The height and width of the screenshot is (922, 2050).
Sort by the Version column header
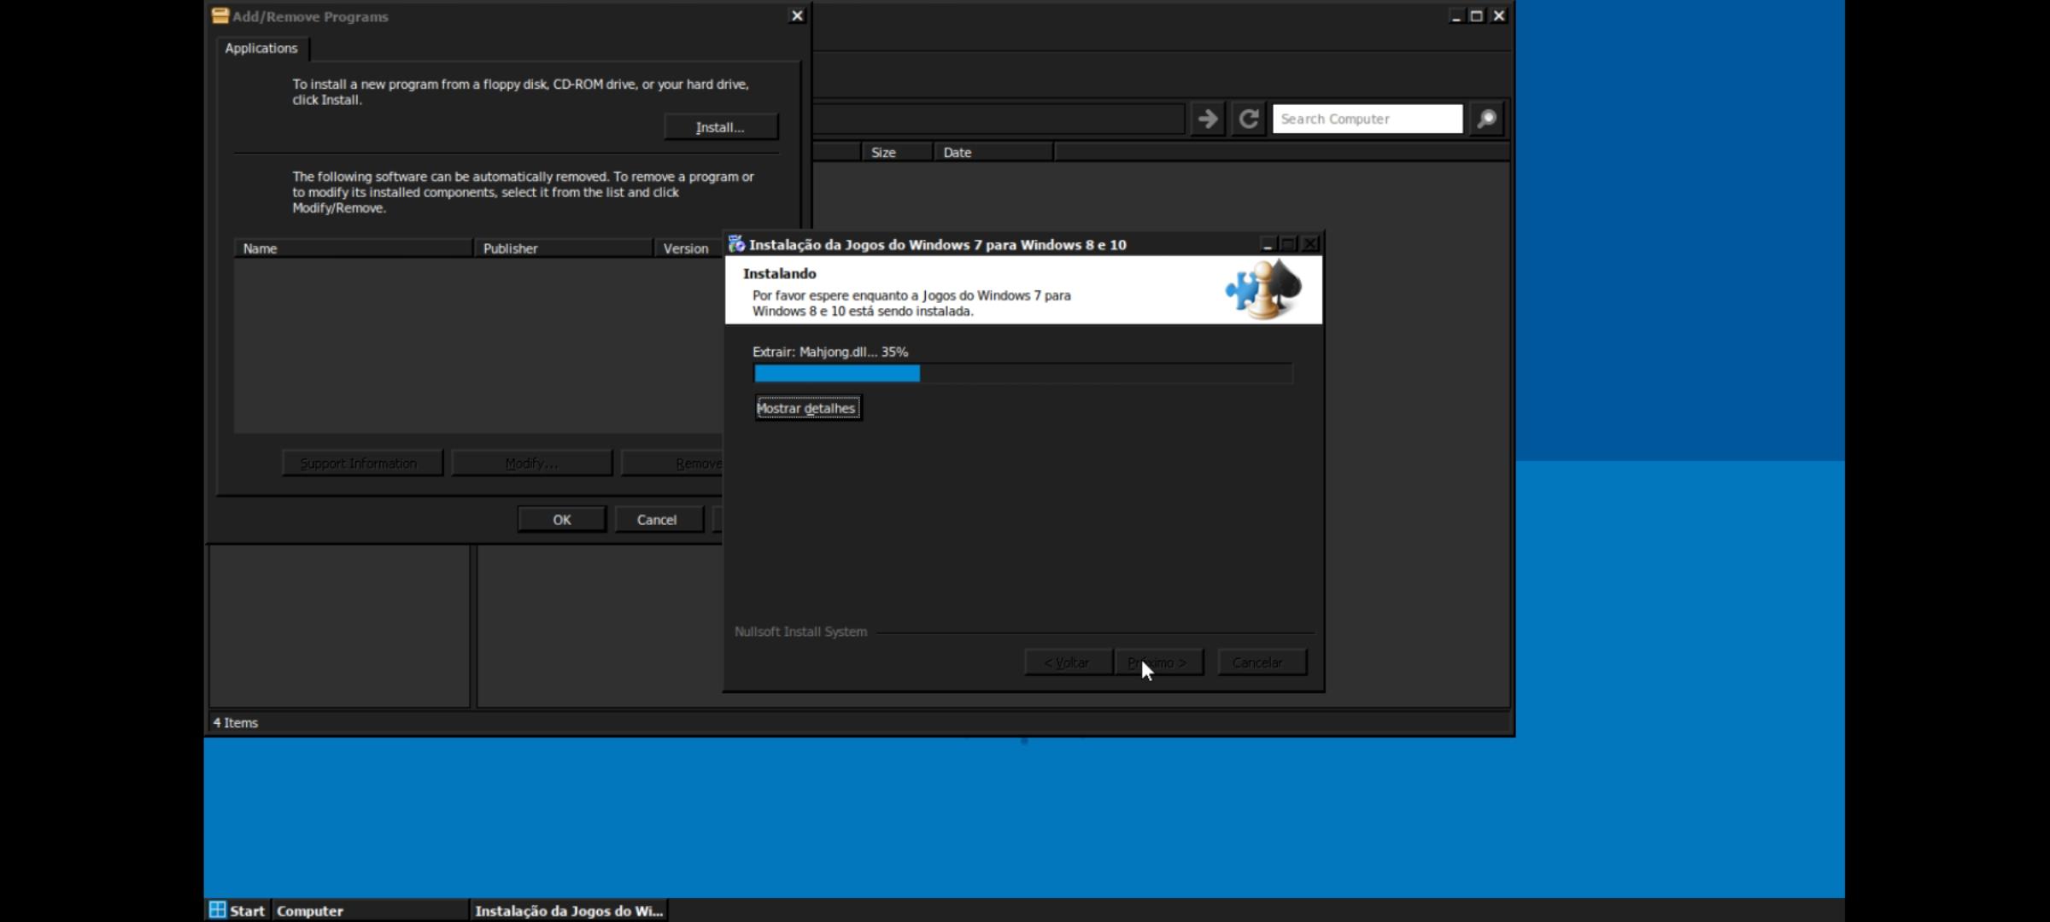(x=688, y=248)
